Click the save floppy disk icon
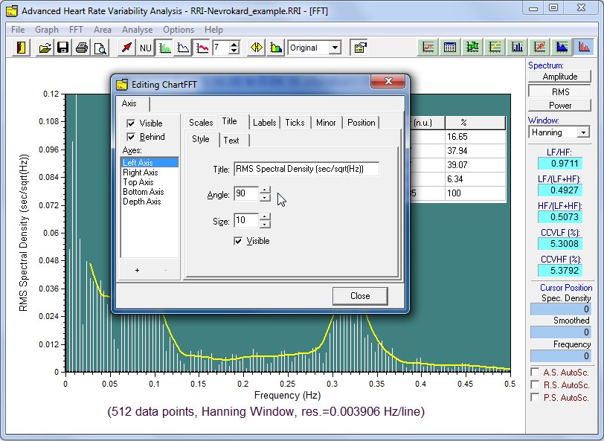Image resolution: width=604 pixels, height=441 pixels. point(63,48)
